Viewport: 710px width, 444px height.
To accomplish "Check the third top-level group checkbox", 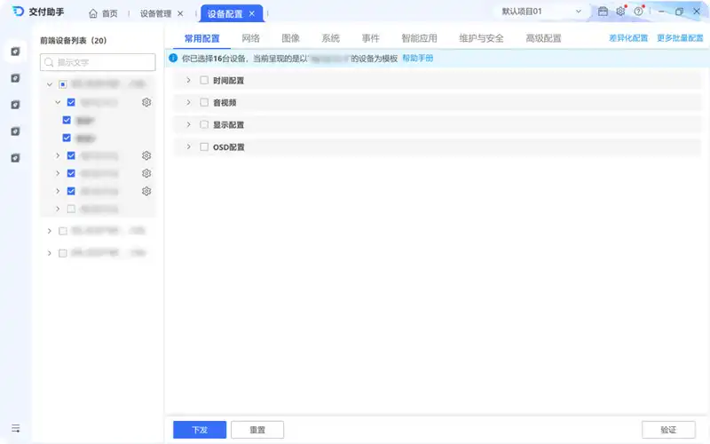I will tap(63, 253).
